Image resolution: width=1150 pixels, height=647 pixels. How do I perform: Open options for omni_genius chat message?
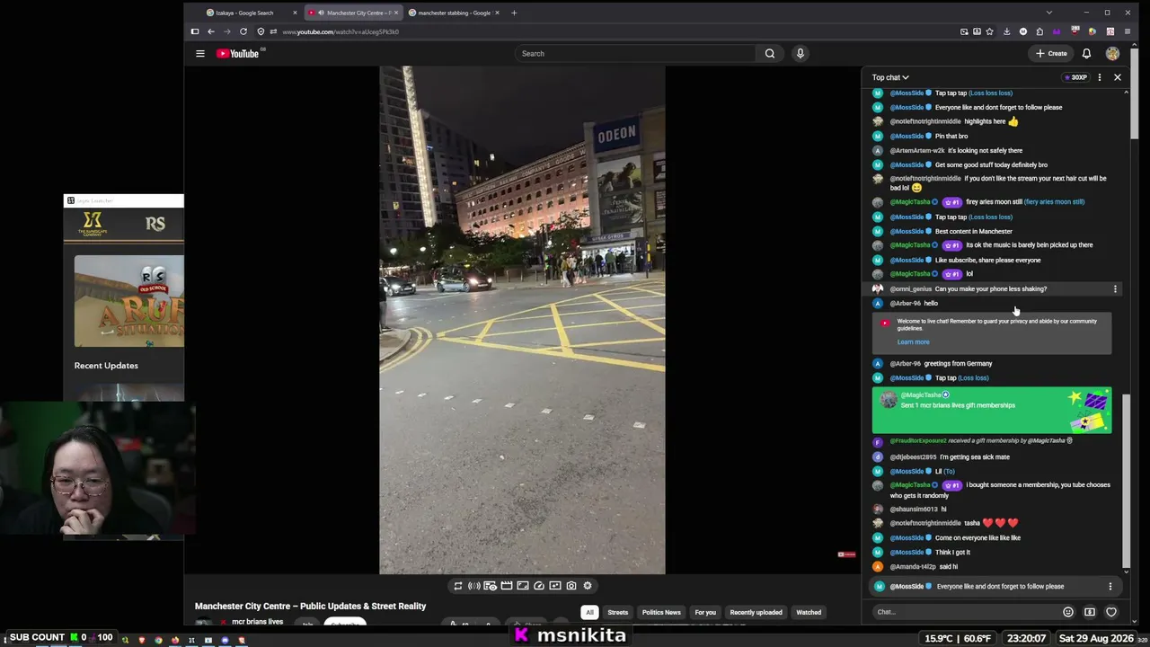[x=1115, y=289]
